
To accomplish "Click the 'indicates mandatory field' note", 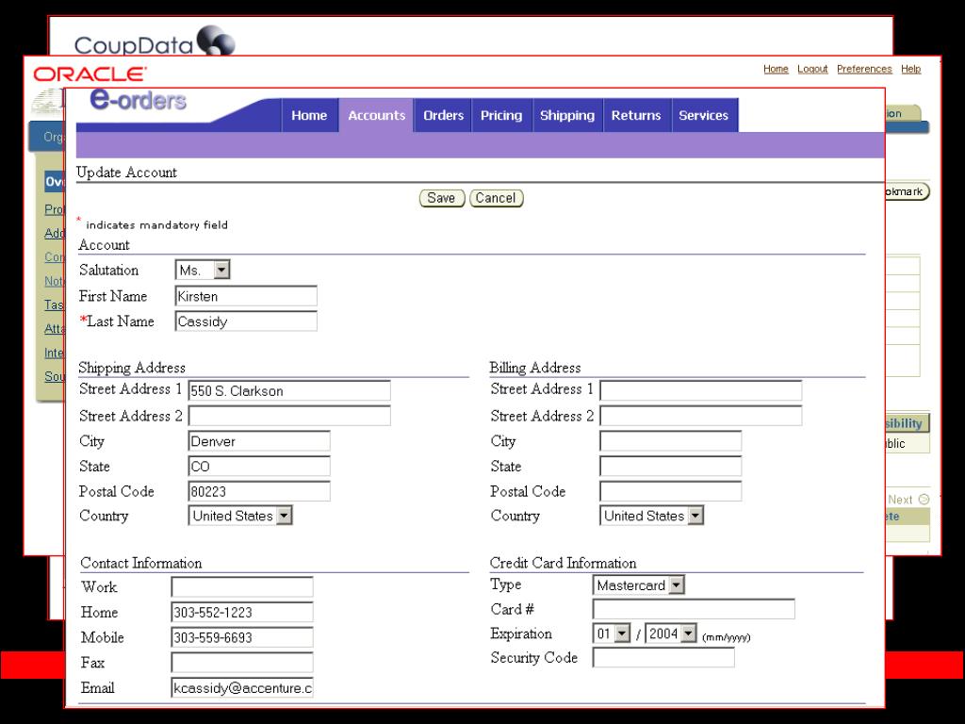I will (x=157, y=225).
